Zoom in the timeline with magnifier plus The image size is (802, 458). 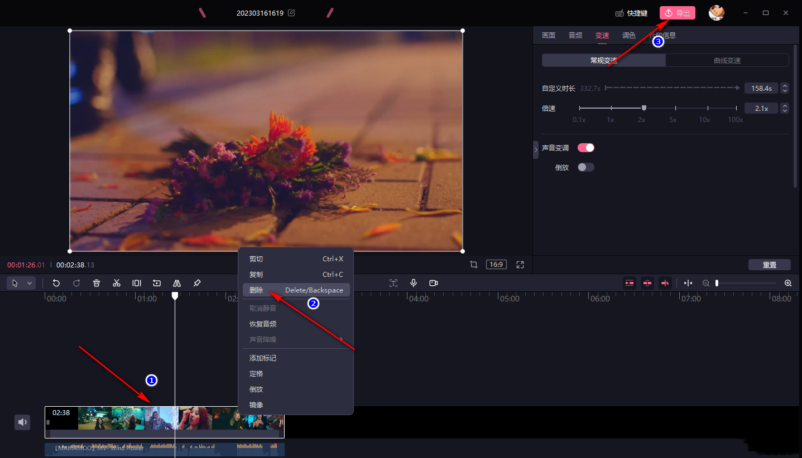pyautogui.click(x=788, y=283)
